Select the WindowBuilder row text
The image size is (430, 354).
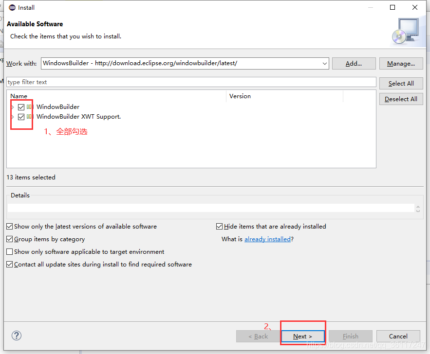point(58,107)
